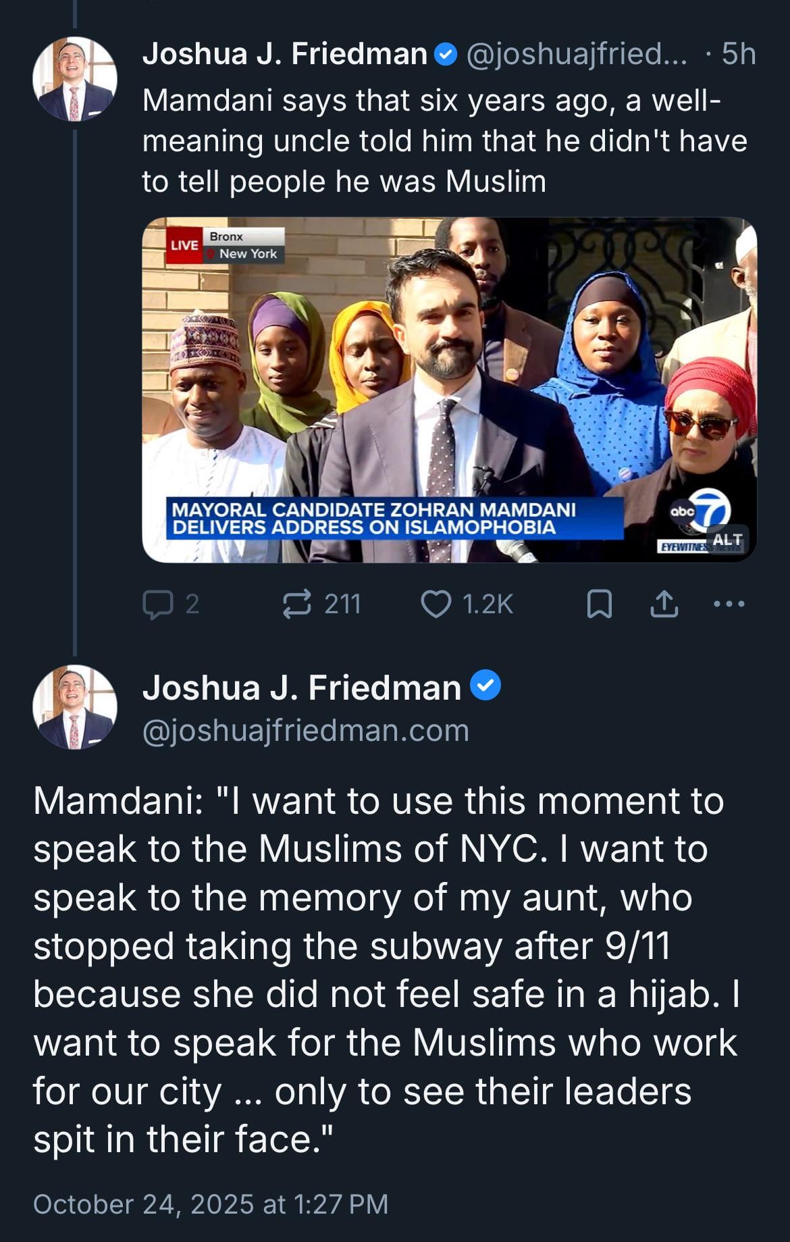The width and height of the screenshot is (790, 1242).
Task: Open the 5h timestamp link
Action: click(x=738, y=54)
